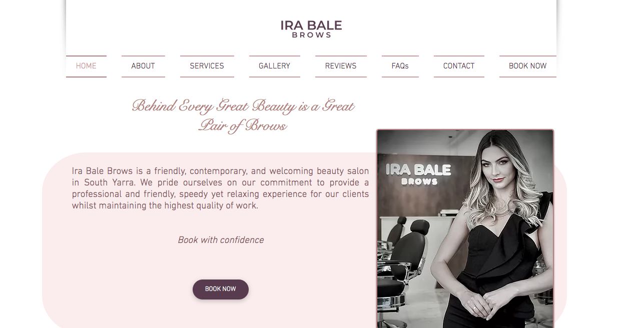This screenshot has height=328, width=624.
Task: Open the CONTACT page
Action: coord(459,66)
